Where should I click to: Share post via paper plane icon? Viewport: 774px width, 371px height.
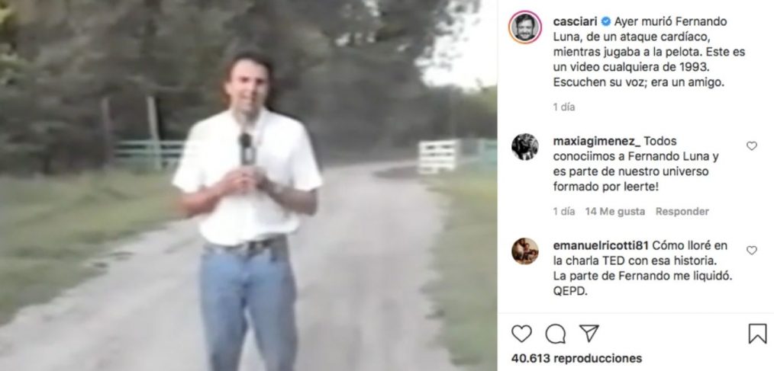point(589,334)
